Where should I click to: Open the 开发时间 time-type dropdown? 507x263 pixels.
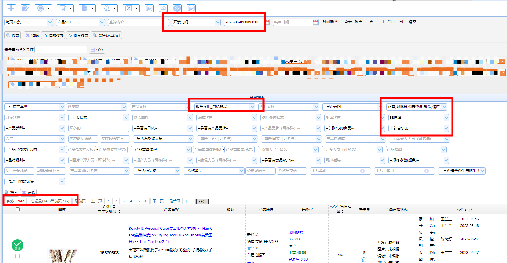[196, 22]
